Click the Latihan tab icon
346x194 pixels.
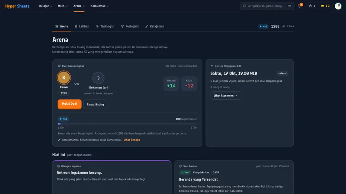tap(76, 26)
